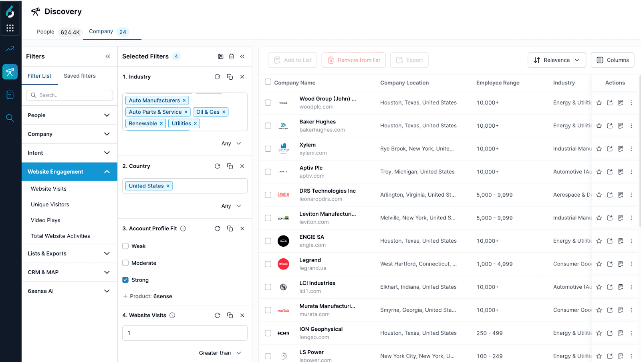Enable the Moderate profile fit checkbox

(125, 263)
